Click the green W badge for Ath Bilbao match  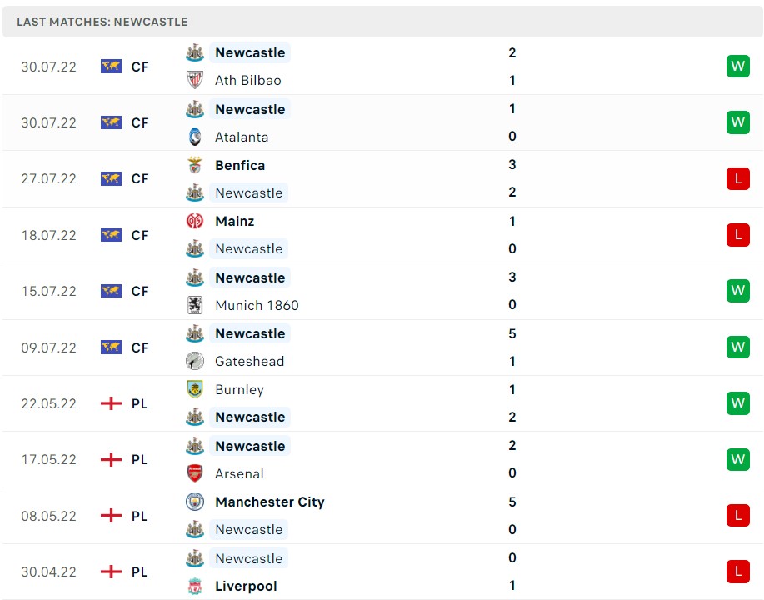[x=737, y=67]
